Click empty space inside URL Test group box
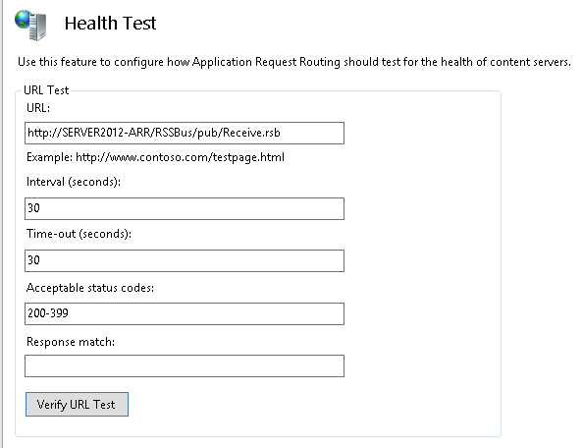582x448 pixels. pos(422,260)
